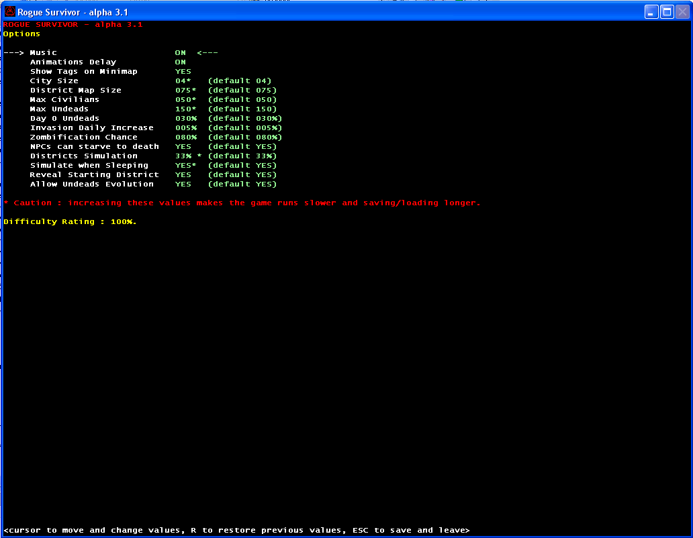
Task: Click the Max Undeads value 150*
Action: [x=185, y=109]
